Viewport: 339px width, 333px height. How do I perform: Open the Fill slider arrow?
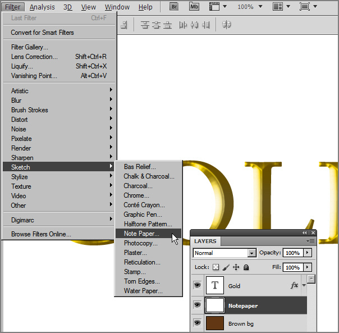pos(307,267)
